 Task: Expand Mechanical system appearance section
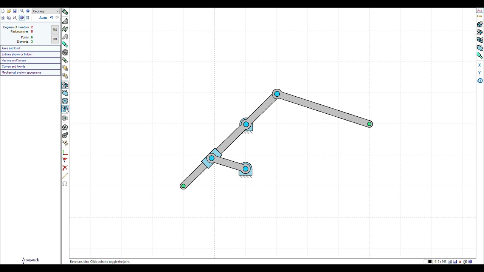(30, 73)
